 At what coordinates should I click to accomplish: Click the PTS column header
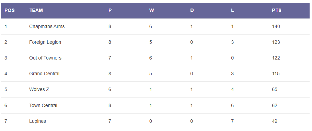[277, 11]
